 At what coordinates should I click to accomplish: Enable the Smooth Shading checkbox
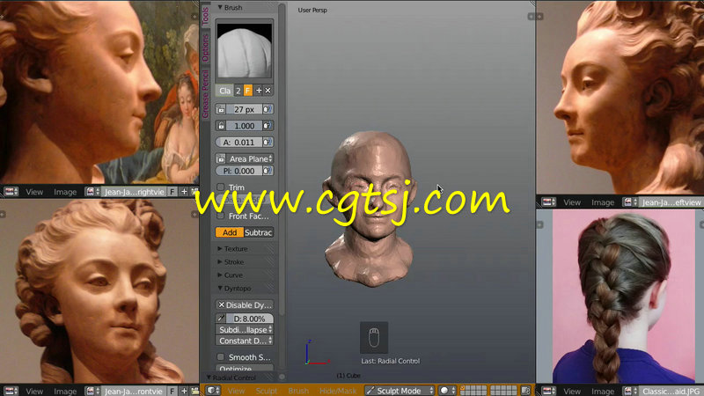pos(221,357)
